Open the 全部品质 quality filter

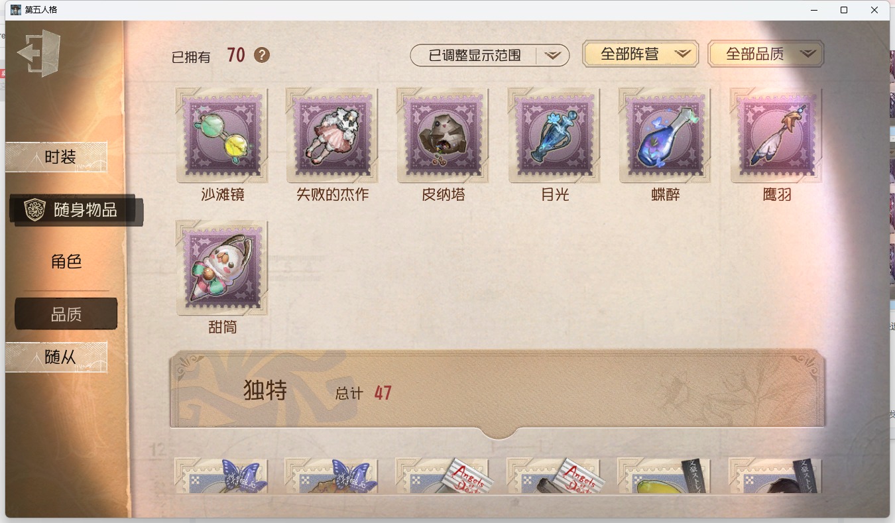(x=766, y=54)
